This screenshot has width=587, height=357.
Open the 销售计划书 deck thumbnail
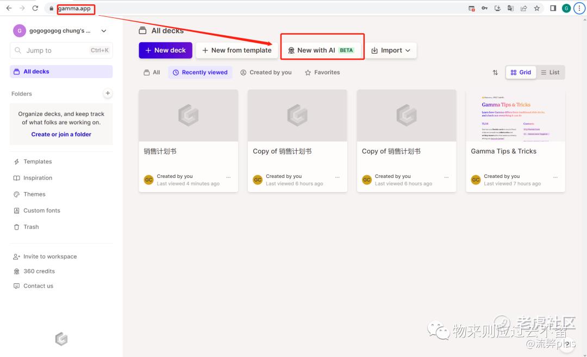tap(188, 115)
